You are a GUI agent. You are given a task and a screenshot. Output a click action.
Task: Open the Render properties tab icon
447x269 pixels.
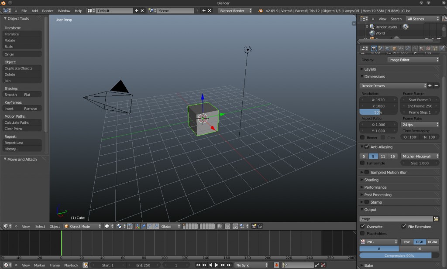(x=373, y=48)
